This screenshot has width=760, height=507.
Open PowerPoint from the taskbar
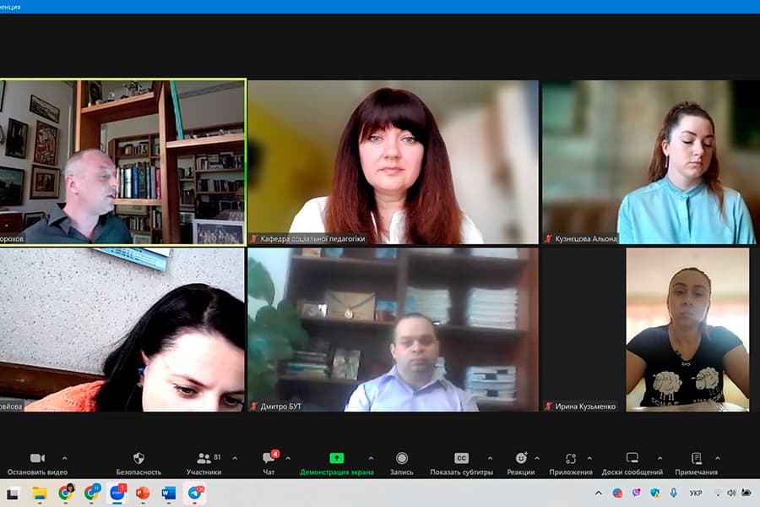pyautogui.click(x=143, y=493)
